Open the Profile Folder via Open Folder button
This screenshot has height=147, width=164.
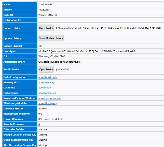click(x=46, y=69)
